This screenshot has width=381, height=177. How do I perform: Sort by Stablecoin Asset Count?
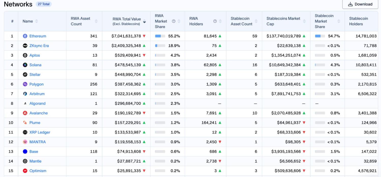(256, 21)
